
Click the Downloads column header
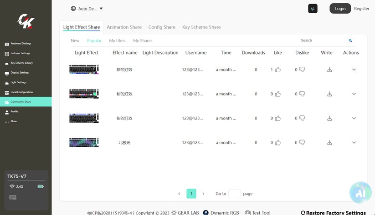tap(253, 53)
